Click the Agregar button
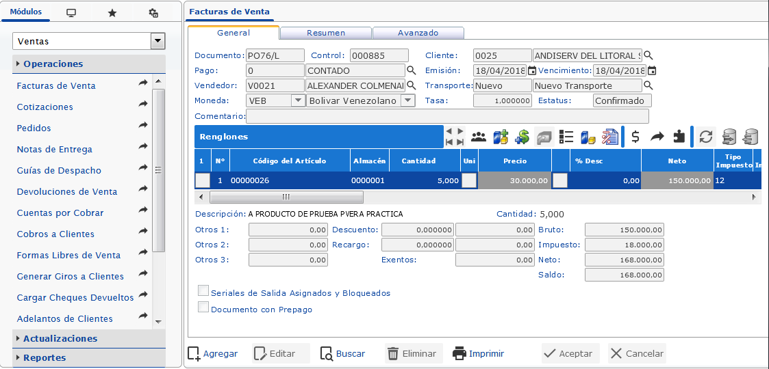 pos(213,353)
